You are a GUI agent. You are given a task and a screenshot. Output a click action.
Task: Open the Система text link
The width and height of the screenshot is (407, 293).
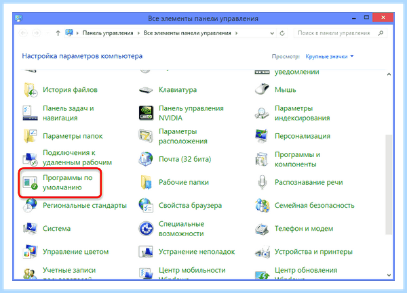pyautogui.click(x=56, y=229)
